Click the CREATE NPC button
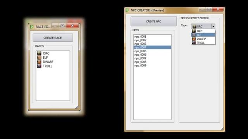The width and height of the screenshot is (248, 139). pyautogui.click(x=153, y=22)
